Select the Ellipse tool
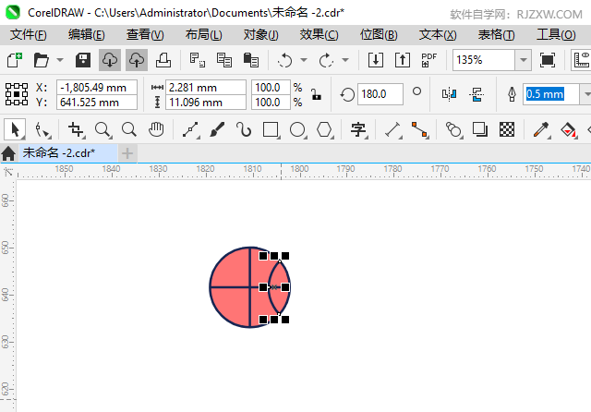 [x=297, y=129]
